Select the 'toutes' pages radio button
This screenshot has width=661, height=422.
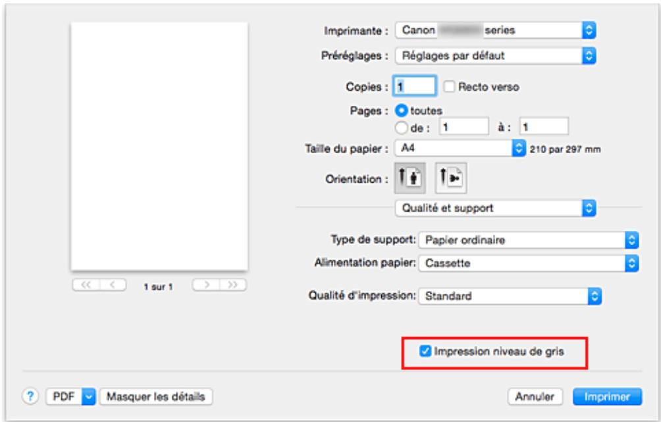pos(402,110)
